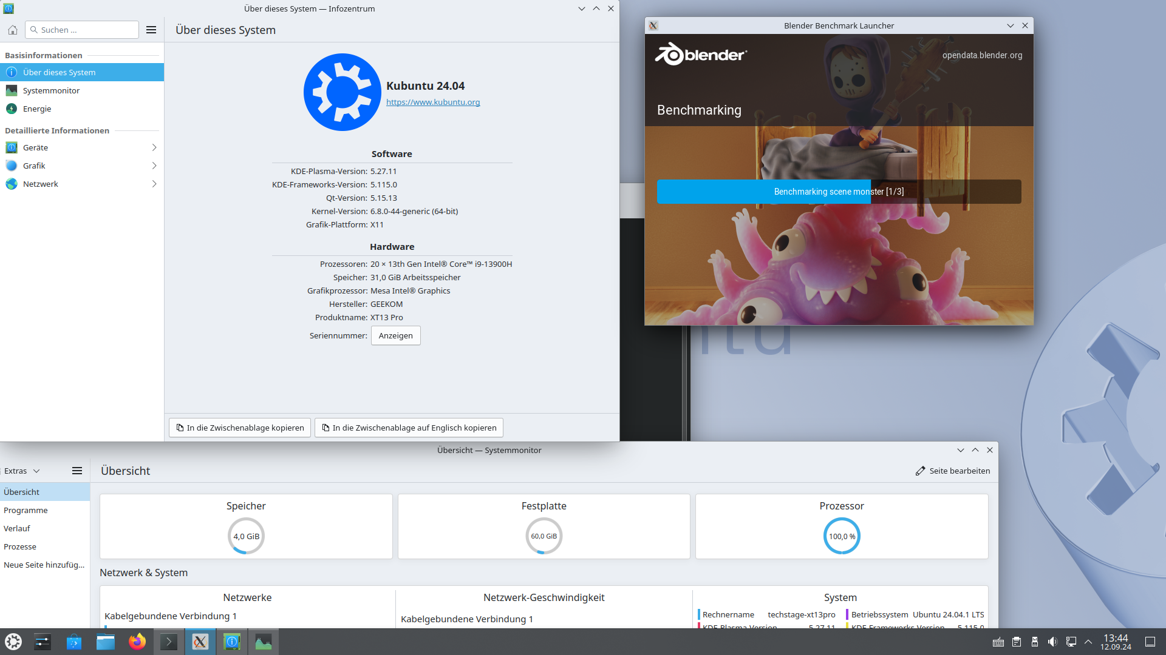Open Firefox from the taskbar
Viewport: 1166px width, 655px height.
137,642
